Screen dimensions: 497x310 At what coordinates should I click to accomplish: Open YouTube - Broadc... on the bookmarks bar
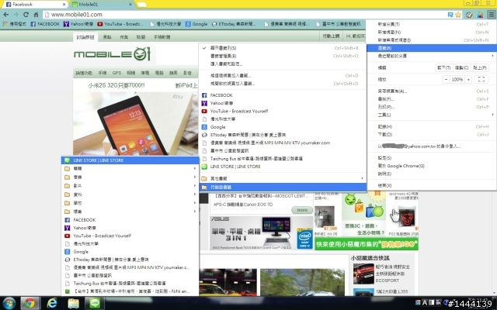pos(120,24)
